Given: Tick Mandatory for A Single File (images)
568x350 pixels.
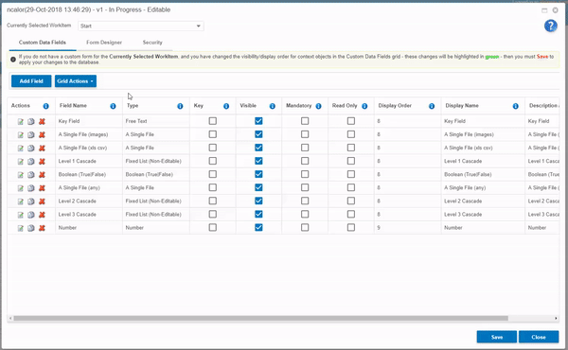Looking at the screenshot, I should pos(305,134).
